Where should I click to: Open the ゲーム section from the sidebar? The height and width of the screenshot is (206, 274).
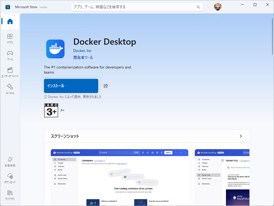[x=10, y=55]
